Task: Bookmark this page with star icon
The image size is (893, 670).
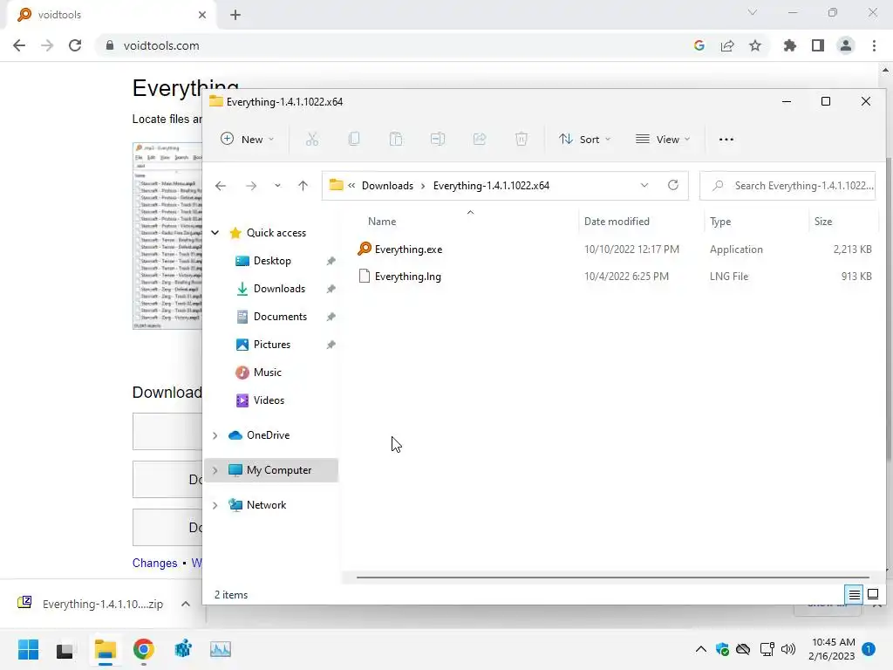Action: (755, 45)
